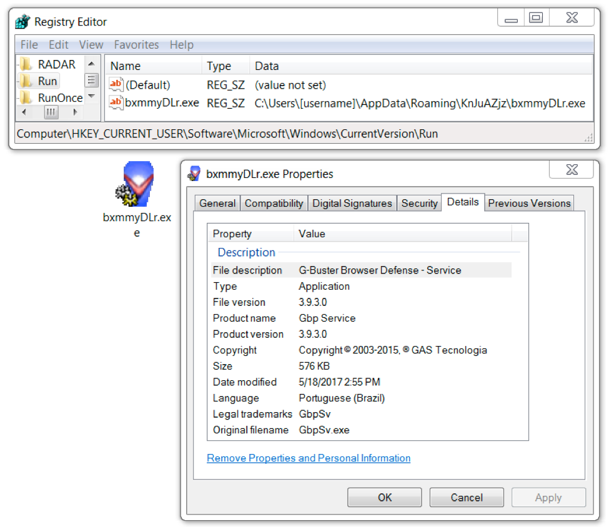Select the File description property row
Viewport: 609px width, 527px height.
pyautogui.click(x=361, y=270)
